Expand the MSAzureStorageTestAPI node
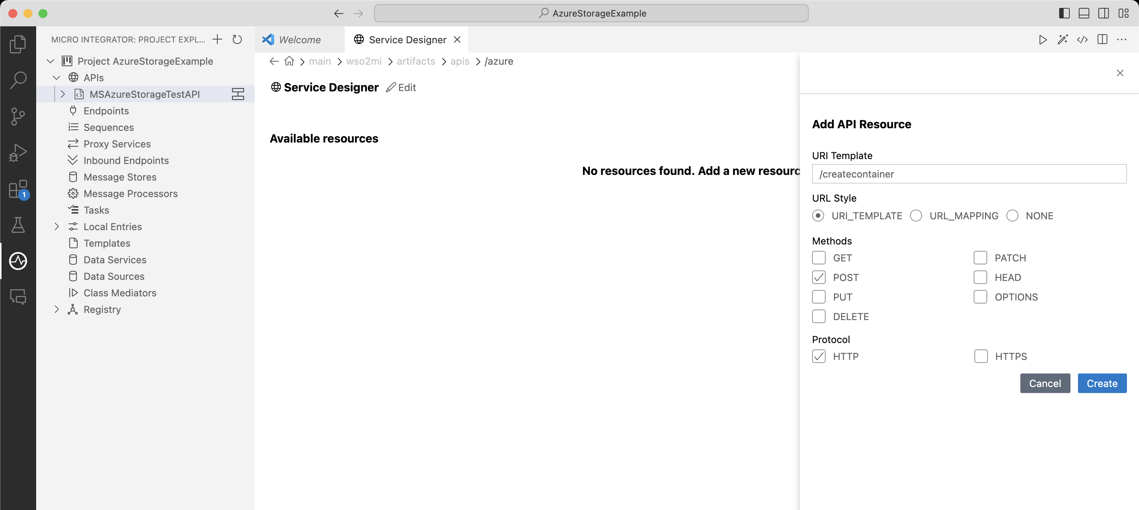The width and height of the screenshot is (1139, 510). click(63, 94)
